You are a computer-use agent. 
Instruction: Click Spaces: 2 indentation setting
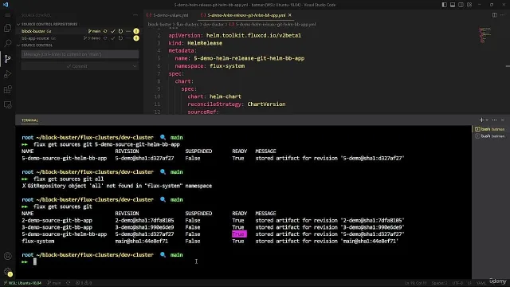(x=439, y=283)
